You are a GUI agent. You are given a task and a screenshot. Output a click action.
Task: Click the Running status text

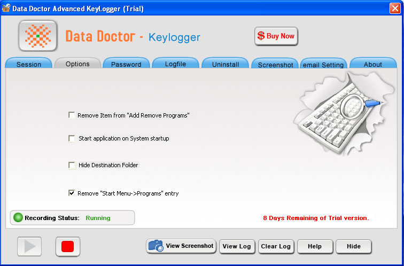point(98,218)
